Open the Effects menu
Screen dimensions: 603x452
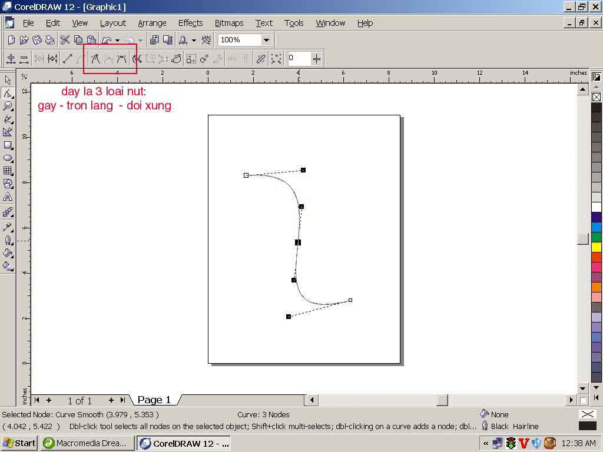190,23
